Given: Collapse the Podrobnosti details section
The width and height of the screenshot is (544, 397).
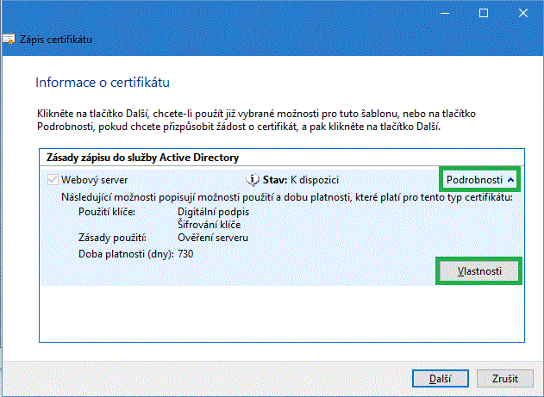Looking at the screenshot, I should click(x=480, y=179).
